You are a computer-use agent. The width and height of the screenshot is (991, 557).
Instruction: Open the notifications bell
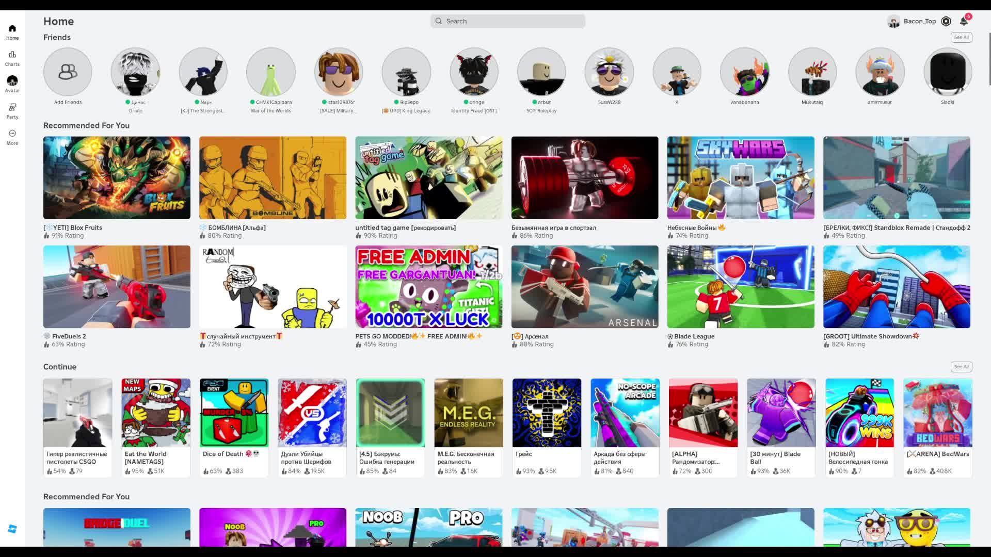point(964,21)
